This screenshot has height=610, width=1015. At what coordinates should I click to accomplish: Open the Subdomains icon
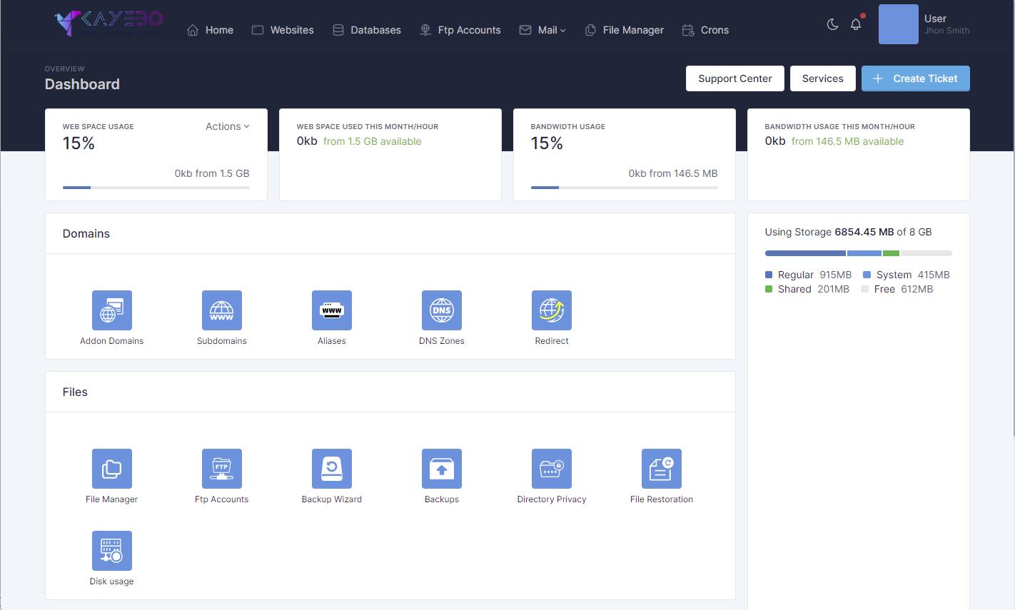click(222, 310)
